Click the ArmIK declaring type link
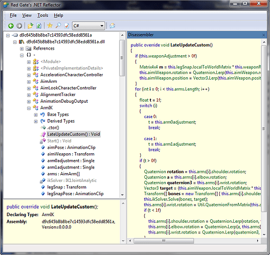The height and width of the screenshot is (255, 270). point(48,215)
